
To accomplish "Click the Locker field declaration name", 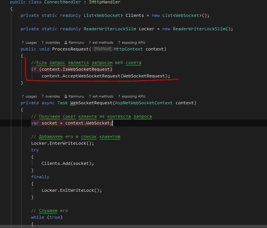I will pyautogui.click(x=147, y=29).
